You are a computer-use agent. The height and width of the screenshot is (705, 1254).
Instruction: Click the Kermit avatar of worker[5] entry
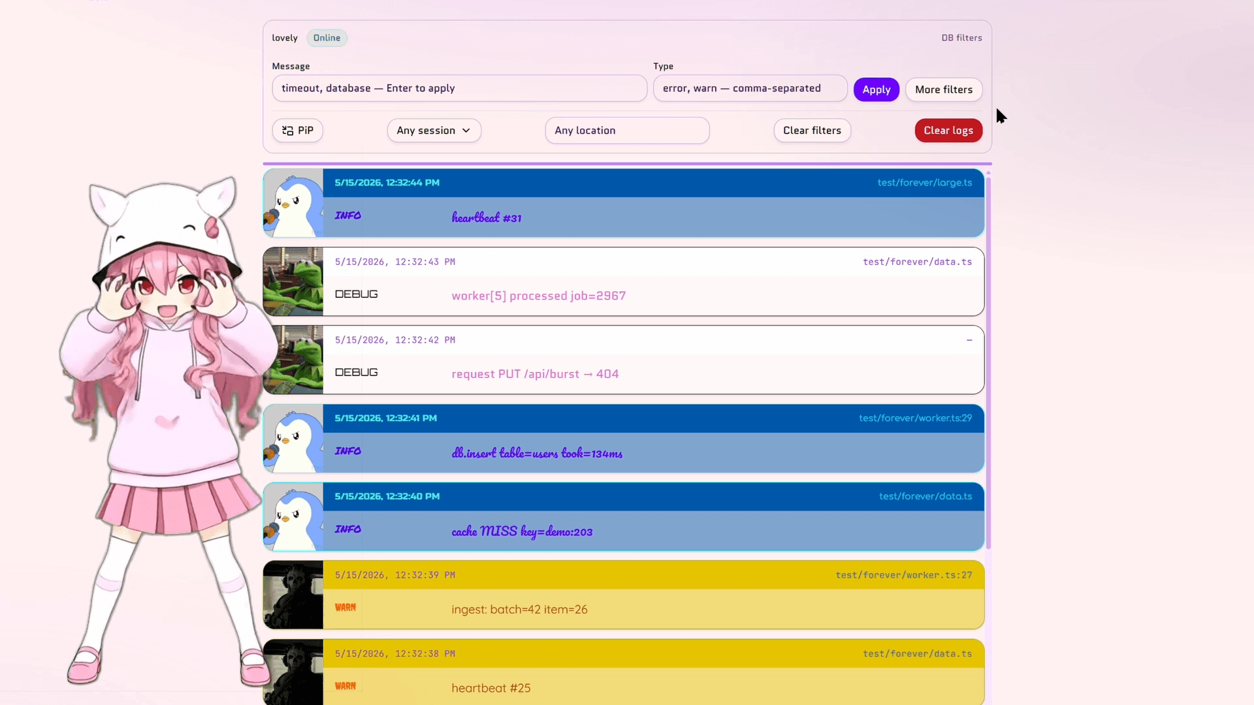pyautogui.click(x=293, y=281)
